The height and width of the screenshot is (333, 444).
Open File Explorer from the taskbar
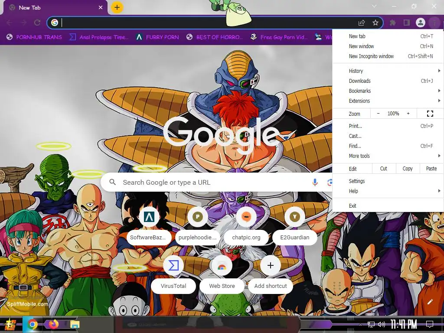click(x=75, y=324)
